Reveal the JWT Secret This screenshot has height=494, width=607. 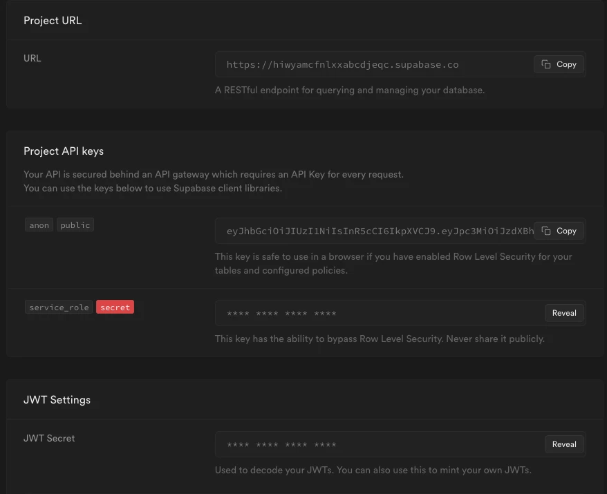(563, 444)
